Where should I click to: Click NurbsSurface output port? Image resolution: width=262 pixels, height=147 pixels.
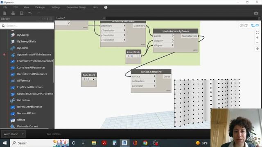[190, 36]
